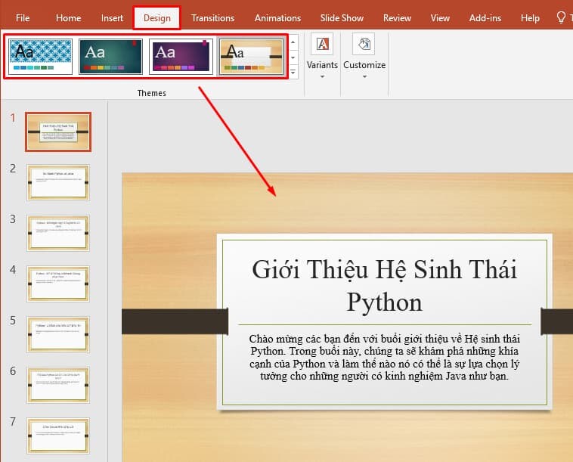Switch to the Transitions tab
The height and width of the screenshot is (462, 573).
(x=212, y=17)
